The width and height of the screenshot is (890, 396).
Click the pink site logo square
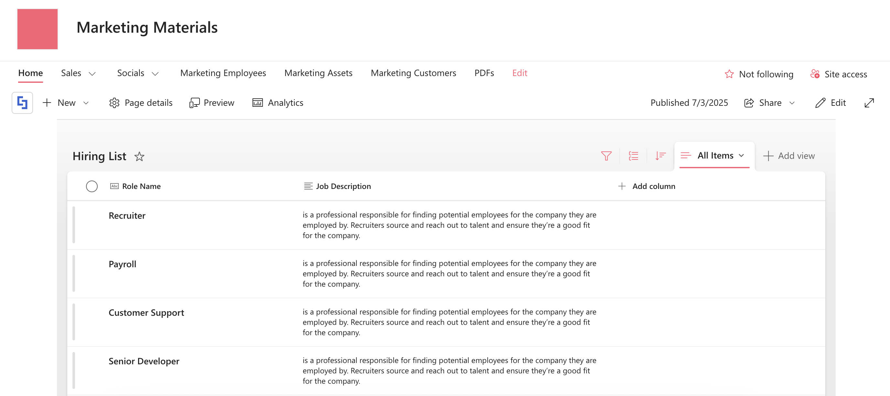(37, 29)
